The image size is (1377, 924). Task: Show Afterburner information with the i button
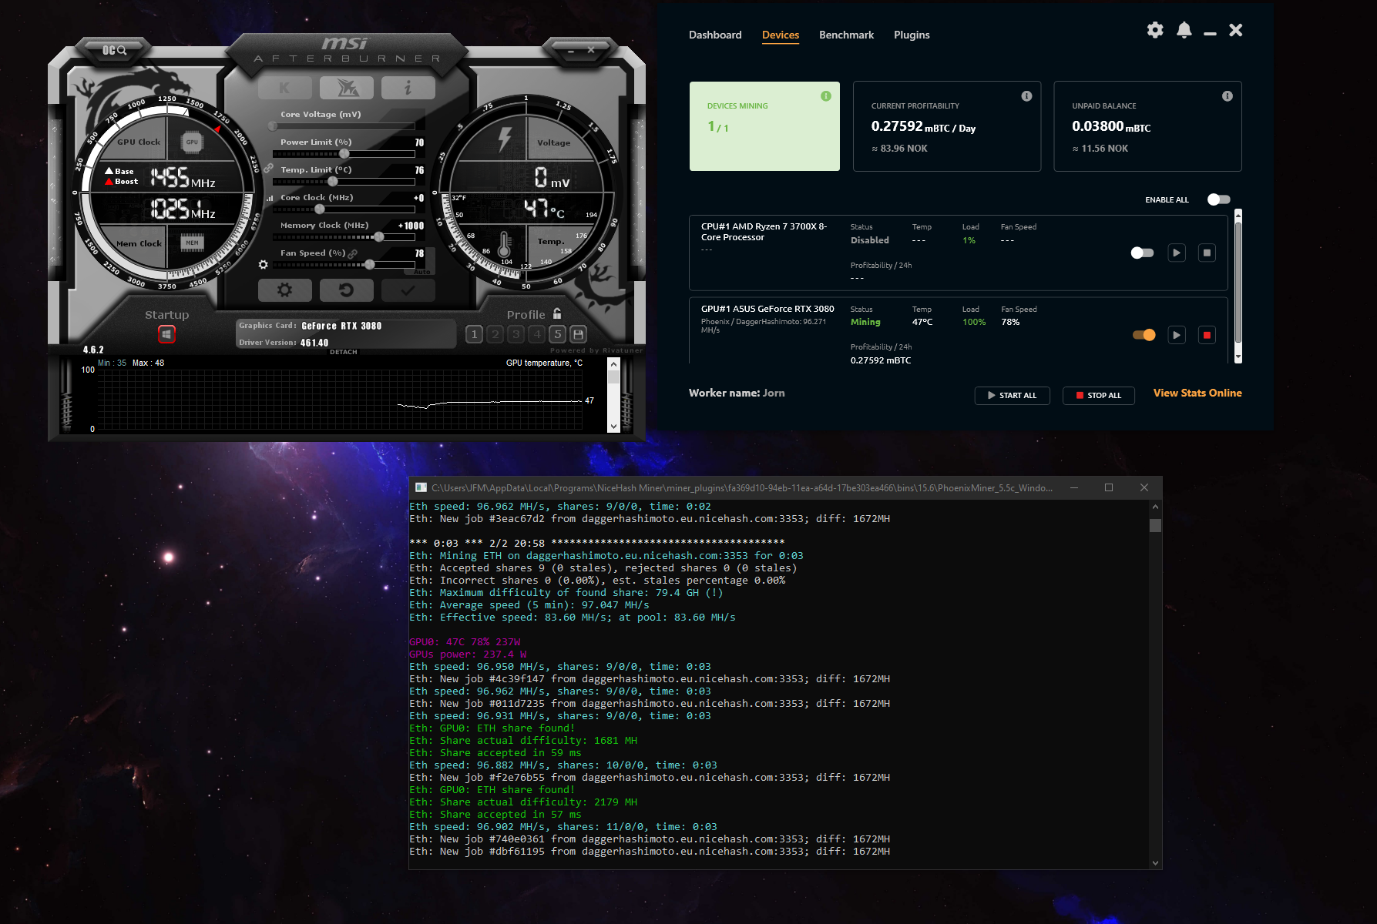pyautogui.click(x=408, y=88)
